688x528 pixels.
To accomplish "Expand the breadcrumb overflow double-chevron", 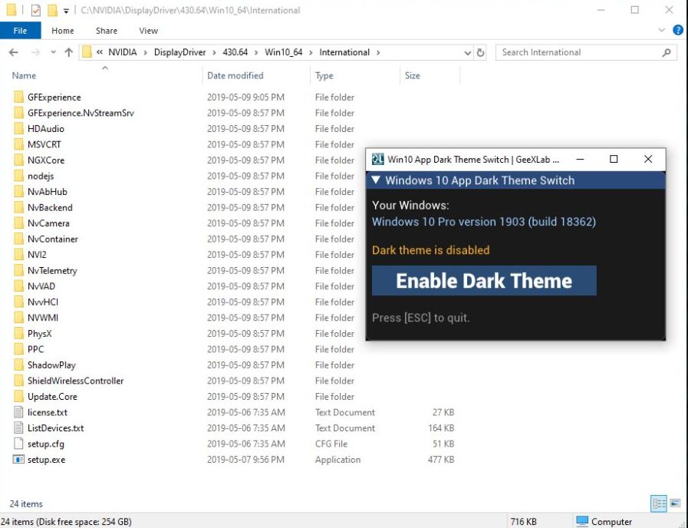I will click(x=100, y=52).
